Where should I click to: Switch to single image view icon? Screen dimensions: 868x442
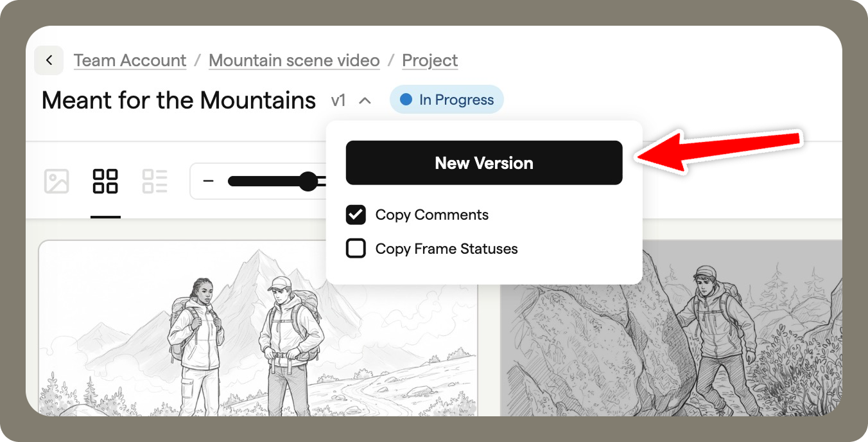tap(56, 181)
